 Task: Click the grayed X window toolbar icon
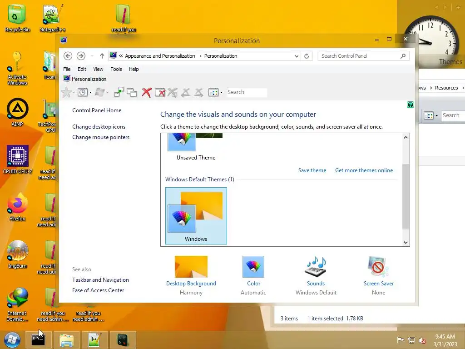[172, 92]
